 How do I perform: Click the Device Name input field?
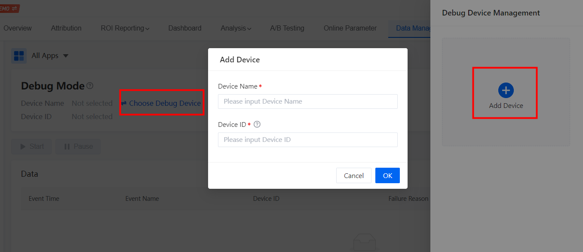point(307,101)
